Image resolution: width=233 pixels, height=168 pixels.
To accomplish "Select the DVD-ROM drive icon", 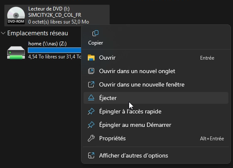I will [x=16, y=16].
